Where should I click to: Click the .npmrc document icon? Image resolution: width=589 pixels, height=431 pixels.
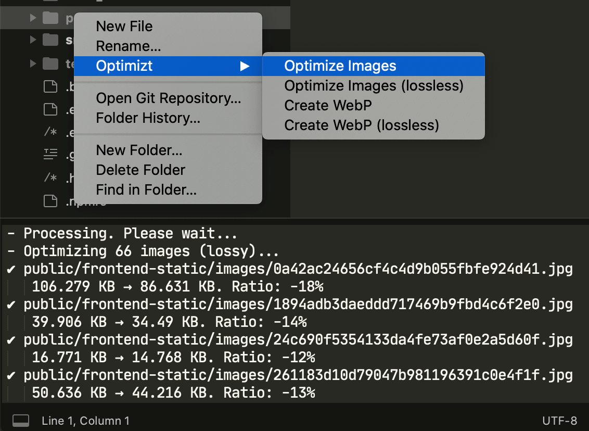pyautogui.click(x=50, y=199)
